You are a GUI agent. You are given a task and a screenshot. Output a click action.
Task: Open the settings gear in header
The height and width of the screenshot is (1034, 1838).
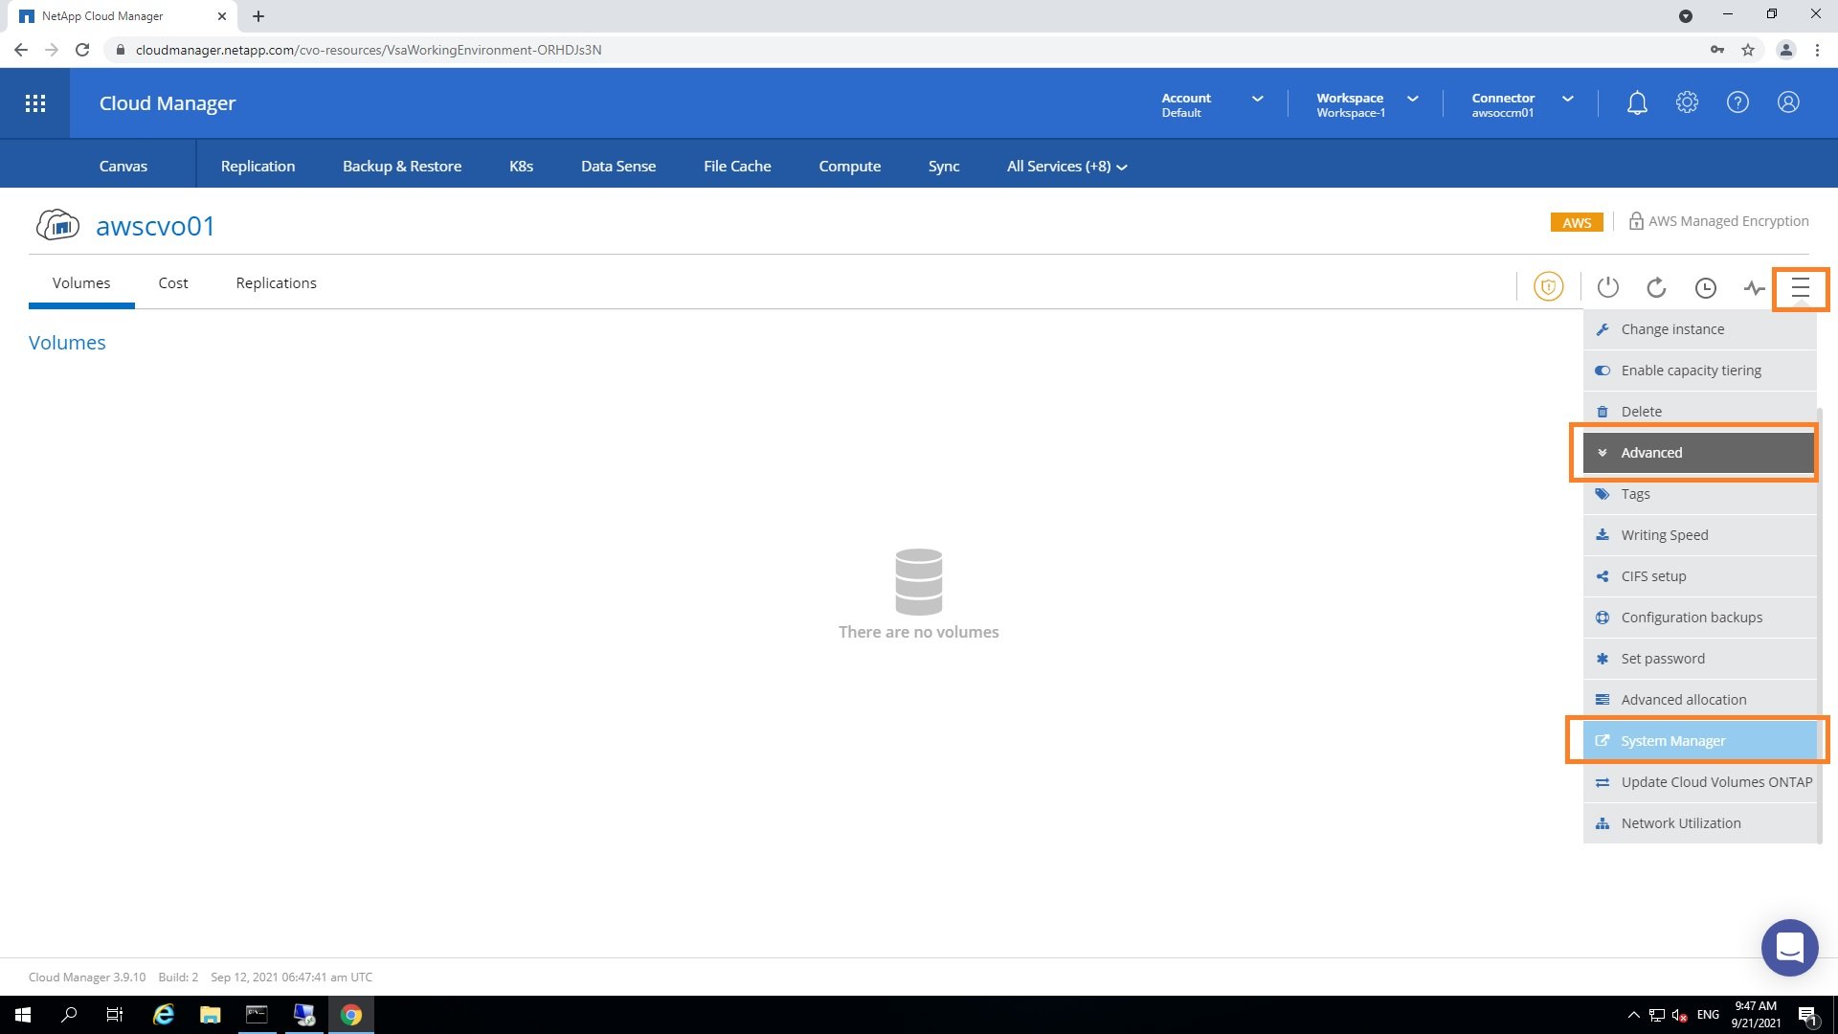click(x=1687, y=102)
